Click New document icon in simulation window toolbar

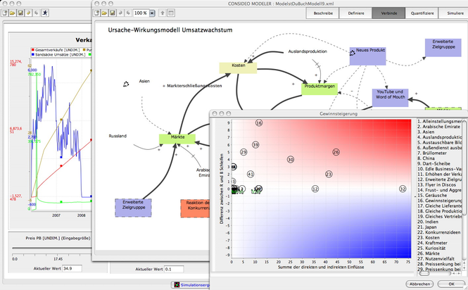[4, 13]
